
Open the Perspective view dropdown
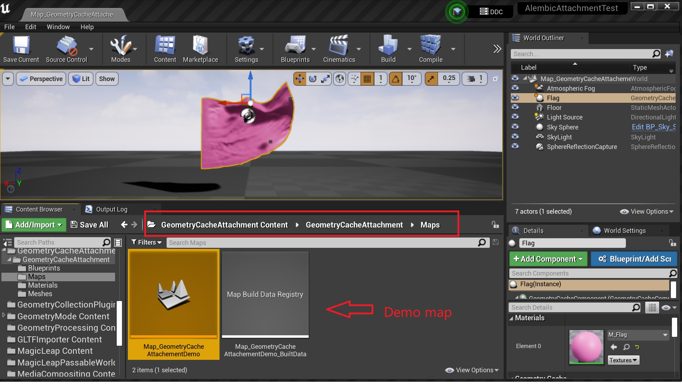click(41, 79)
